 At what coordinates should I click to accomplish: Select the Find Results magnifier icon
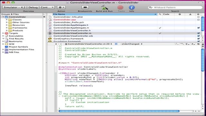click(x=6, y=39)
